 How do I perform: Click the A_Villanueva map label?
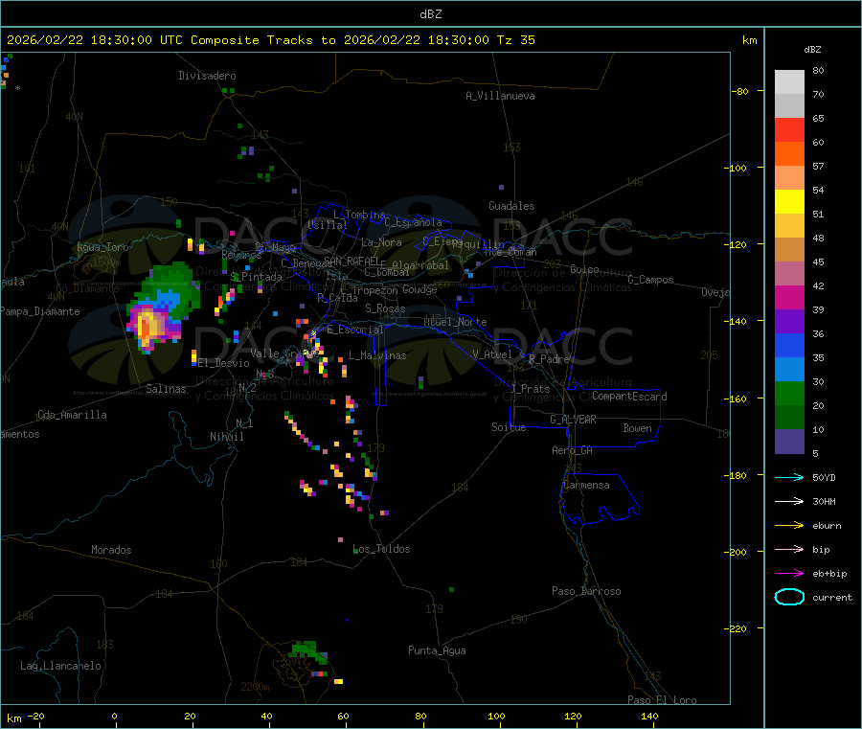point(500,96)
